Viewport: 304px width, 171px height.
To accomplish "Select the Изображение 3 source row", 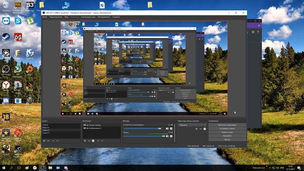I will click(102, 128).
